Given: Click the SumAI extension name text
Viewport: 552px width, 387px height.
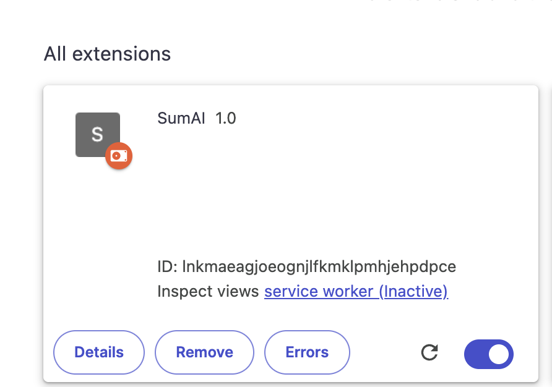Looking at the screenshot, I should click(181, 118).
